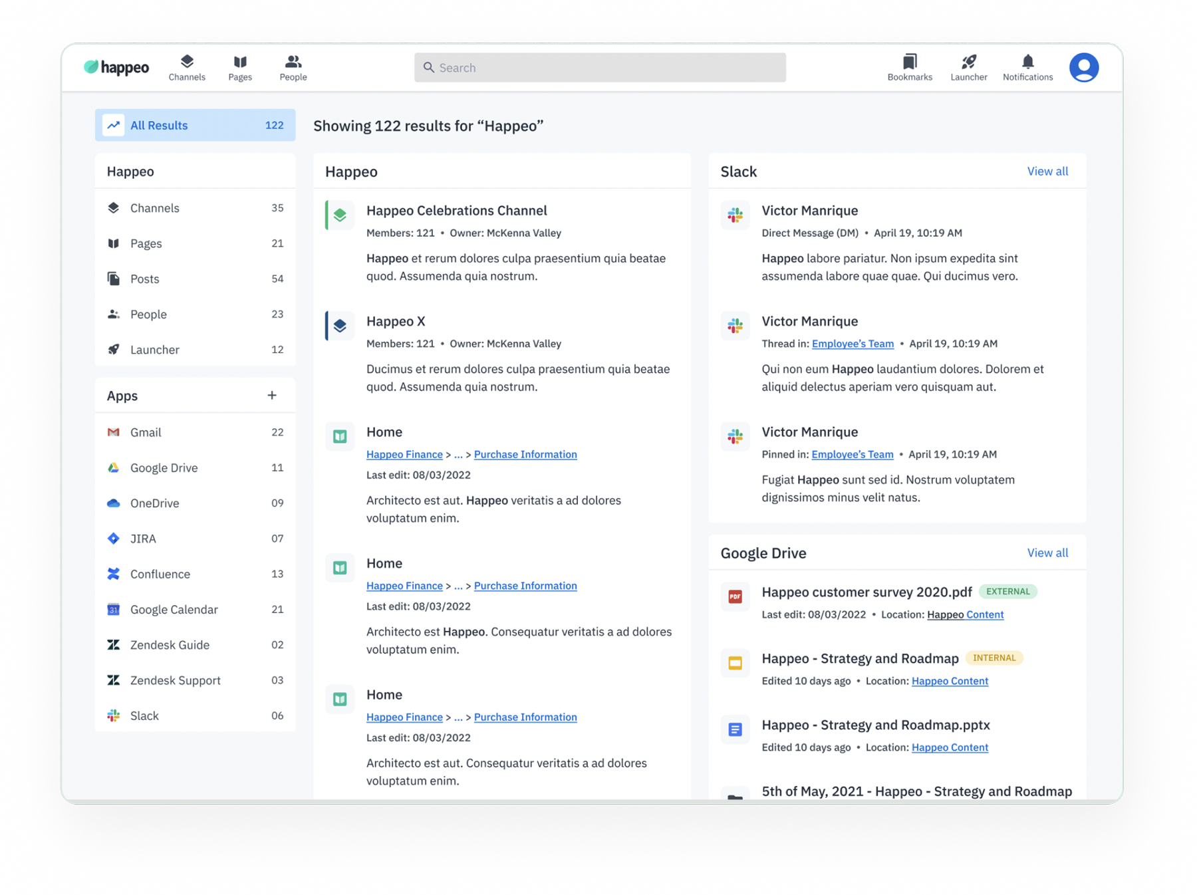The width and height of the screenshot is (1197, 895).
Task: Open the Channels icon in top navigation
Action: (187, 67)
